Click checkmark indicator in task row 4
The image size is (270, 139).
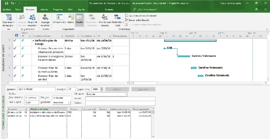[x=15, y=68]
